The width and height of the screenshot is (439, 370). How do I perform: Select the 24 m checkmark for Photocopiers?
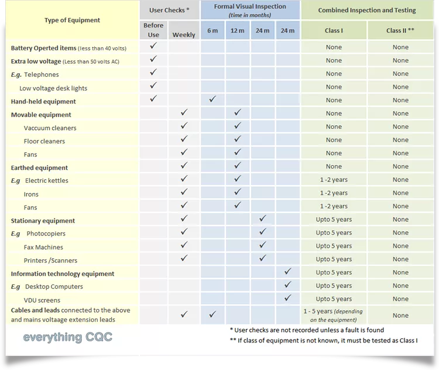(x=262, y=232)
